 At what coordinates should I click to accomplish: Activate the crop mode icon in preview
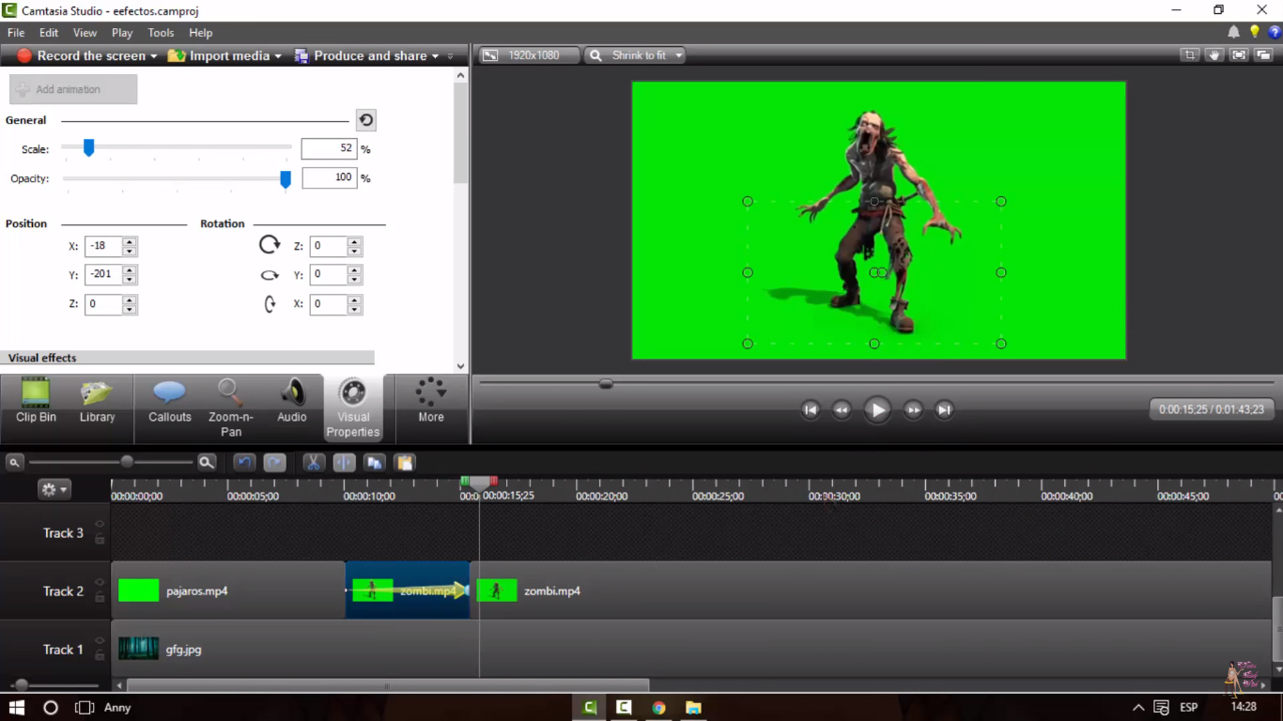(x=1190, y=55)
